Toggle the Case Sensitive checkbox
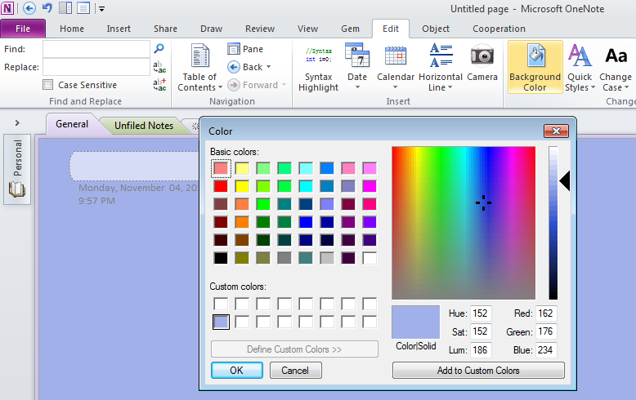Screen dimensions: 636x400 (x=48, y=85)
